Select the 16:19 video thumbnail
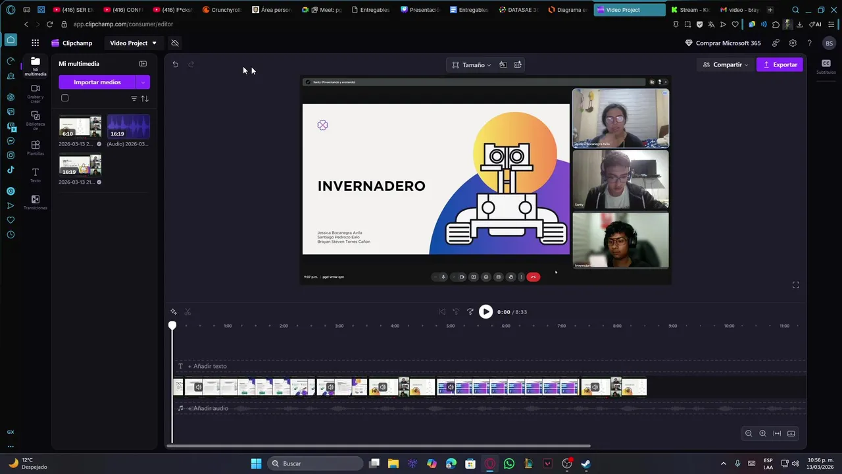The image size is (842, 474). click(x=80, y=165)
